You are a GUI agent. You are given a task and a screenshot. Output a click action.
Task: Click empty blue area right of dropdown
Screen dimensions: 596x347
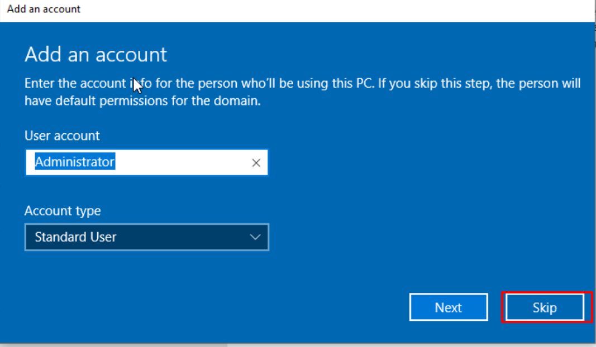coord(419,237)
